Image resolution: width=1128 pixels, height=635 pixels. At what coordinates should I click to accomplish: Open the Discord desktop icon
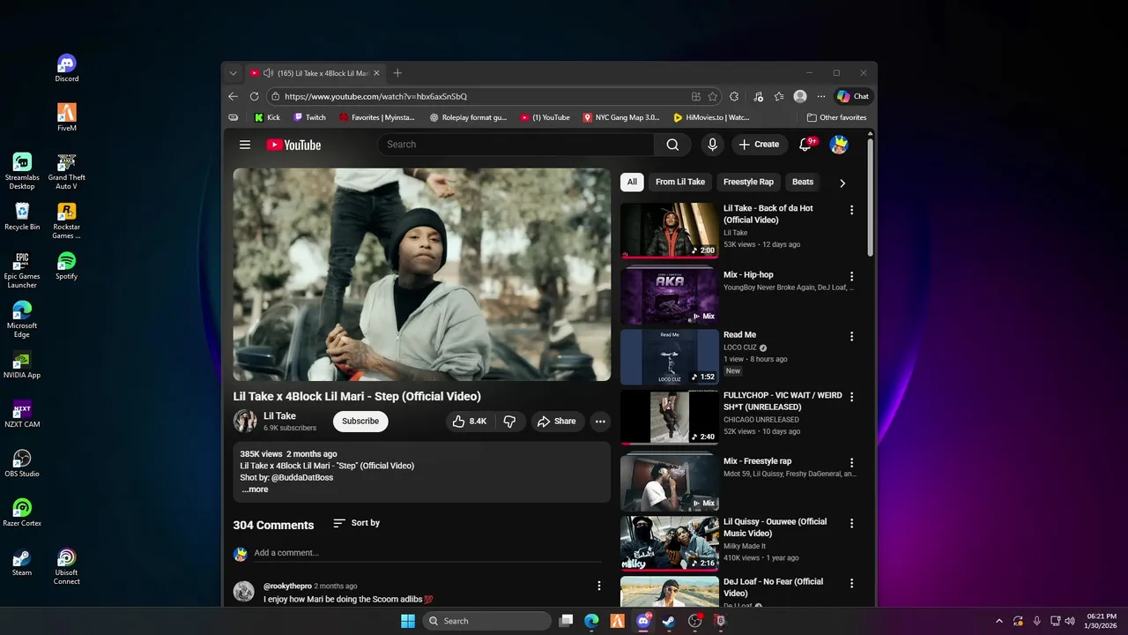pyautogui.click(x=66, y=68)
